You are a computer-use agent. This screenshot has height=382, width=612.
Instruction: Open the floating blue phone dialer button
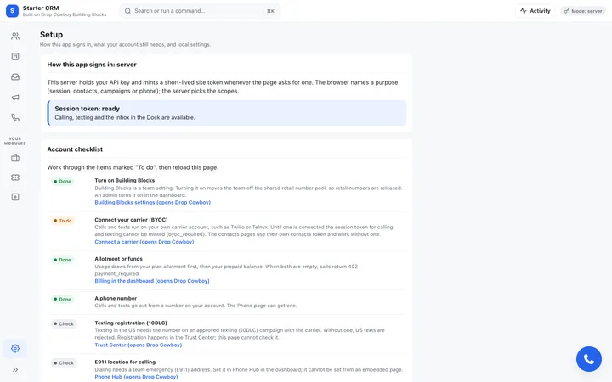click(x=588, y=359)
